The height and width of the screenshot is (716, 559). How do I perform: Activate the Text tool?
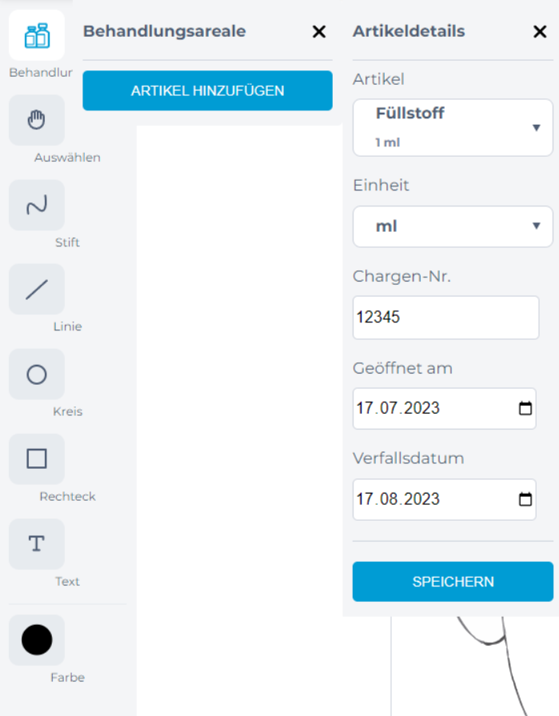(37, 544)
